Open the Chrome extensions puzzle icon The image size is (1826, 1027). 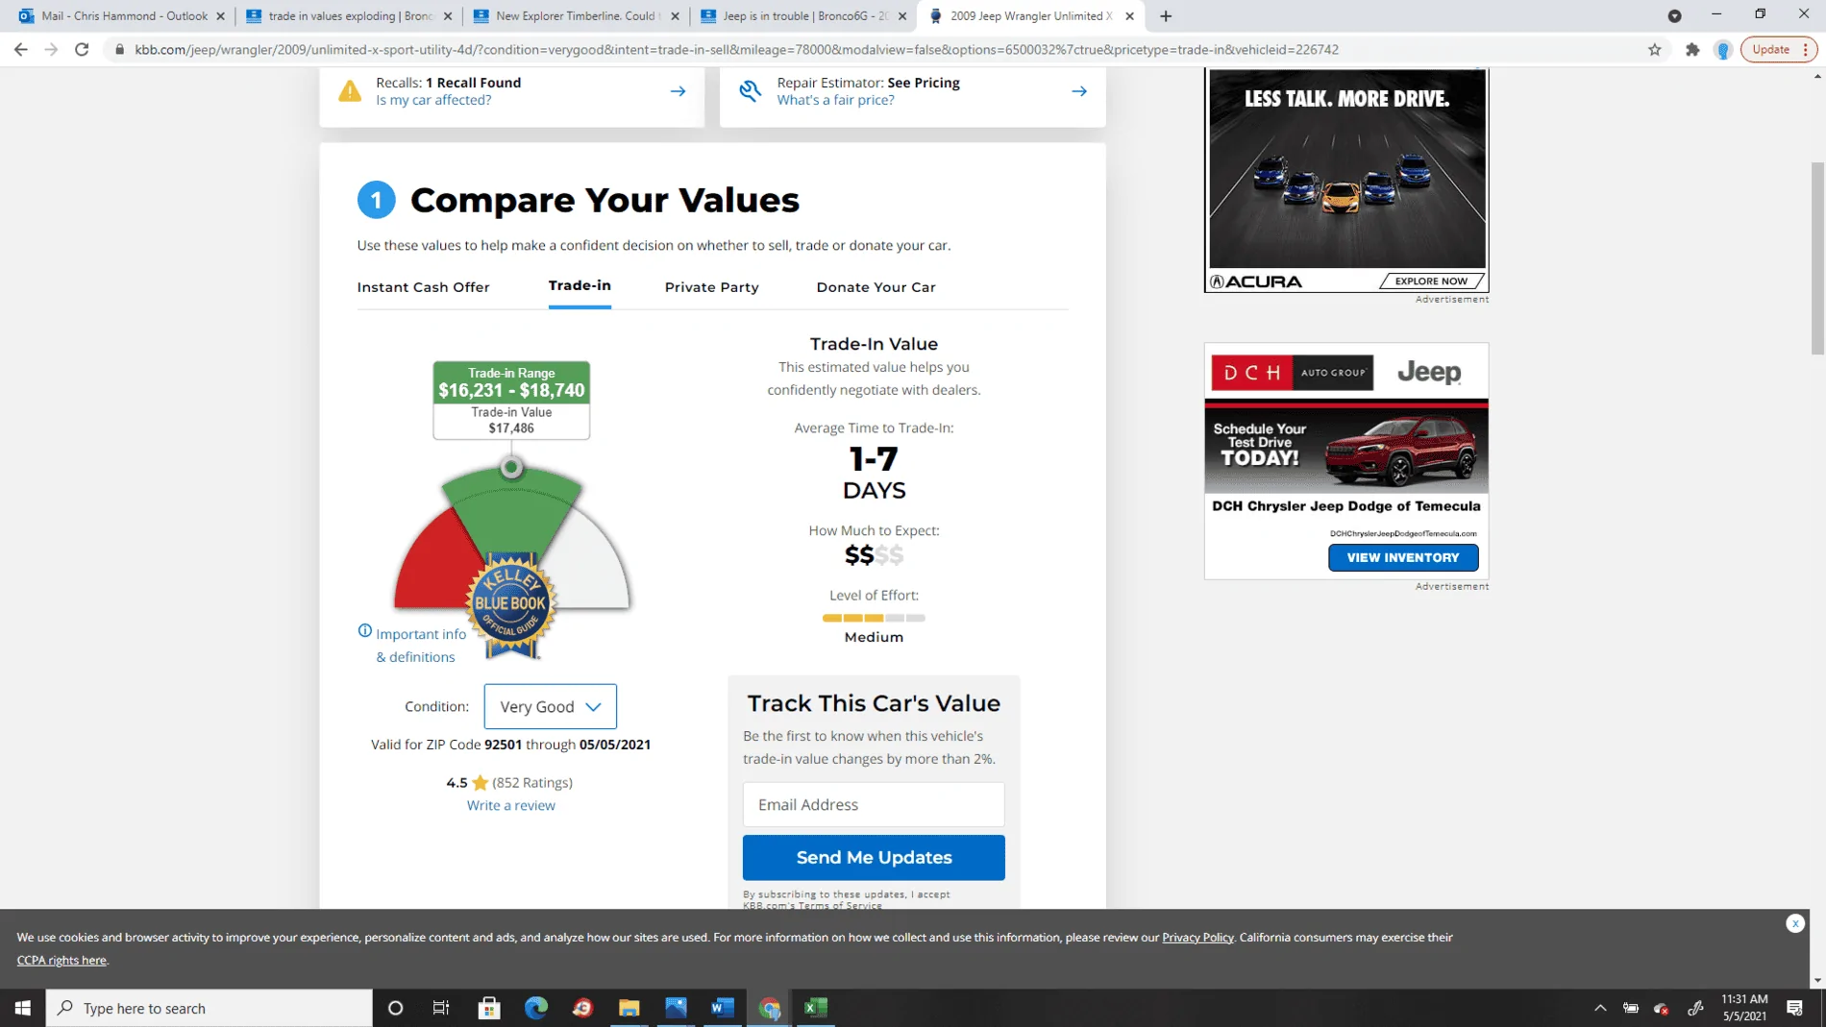[x=1692, y=49]
